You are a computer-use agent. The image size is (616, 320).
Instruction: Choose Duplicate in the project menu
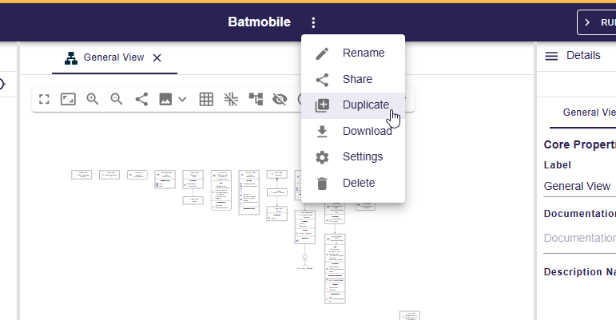point(365,105)
